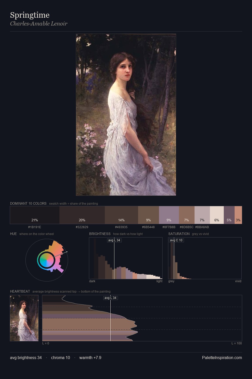Choose the 3% salmon swatch

click(x=238, y=215)
